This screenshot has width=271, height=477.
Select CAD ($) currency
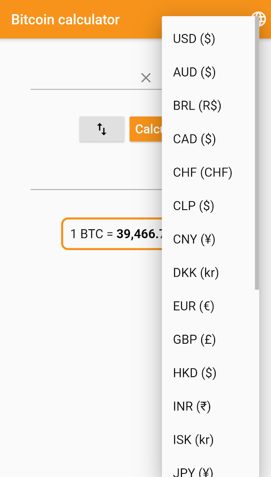tap(194, 139)
